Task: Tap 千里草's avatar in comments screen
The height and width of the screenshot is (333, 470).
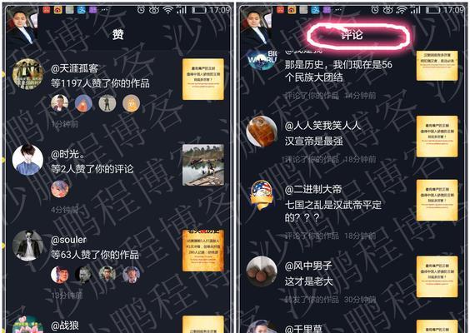Action: pos(262,326)
